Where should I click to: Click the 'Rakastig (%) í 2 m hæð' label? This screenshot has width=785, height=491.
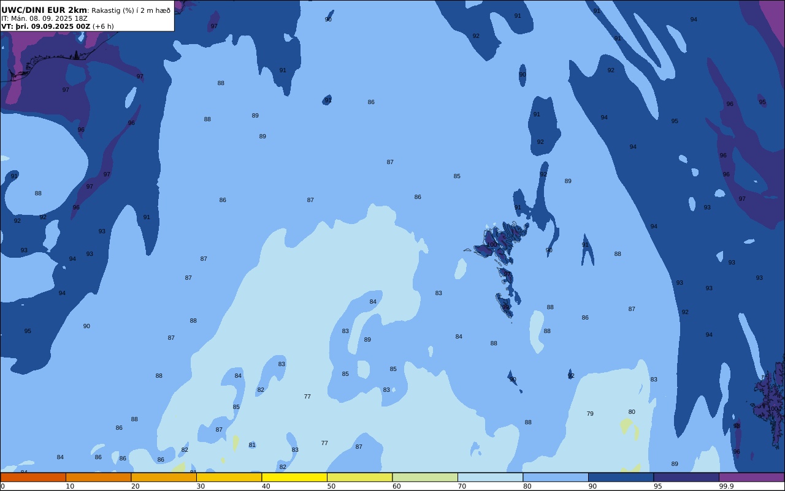(131, 10)
